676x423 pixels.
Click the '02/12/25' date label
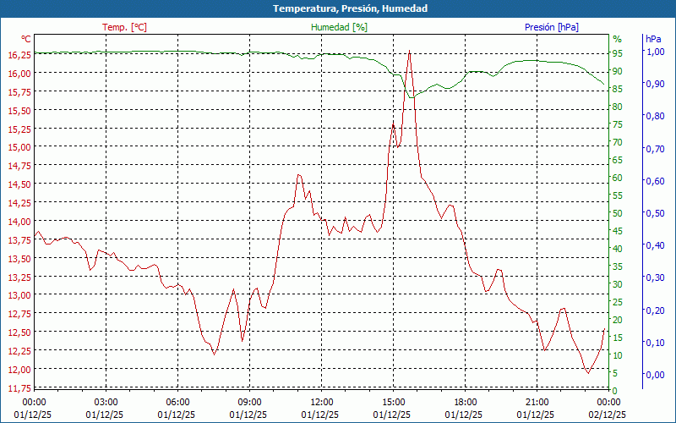[608, 415]
